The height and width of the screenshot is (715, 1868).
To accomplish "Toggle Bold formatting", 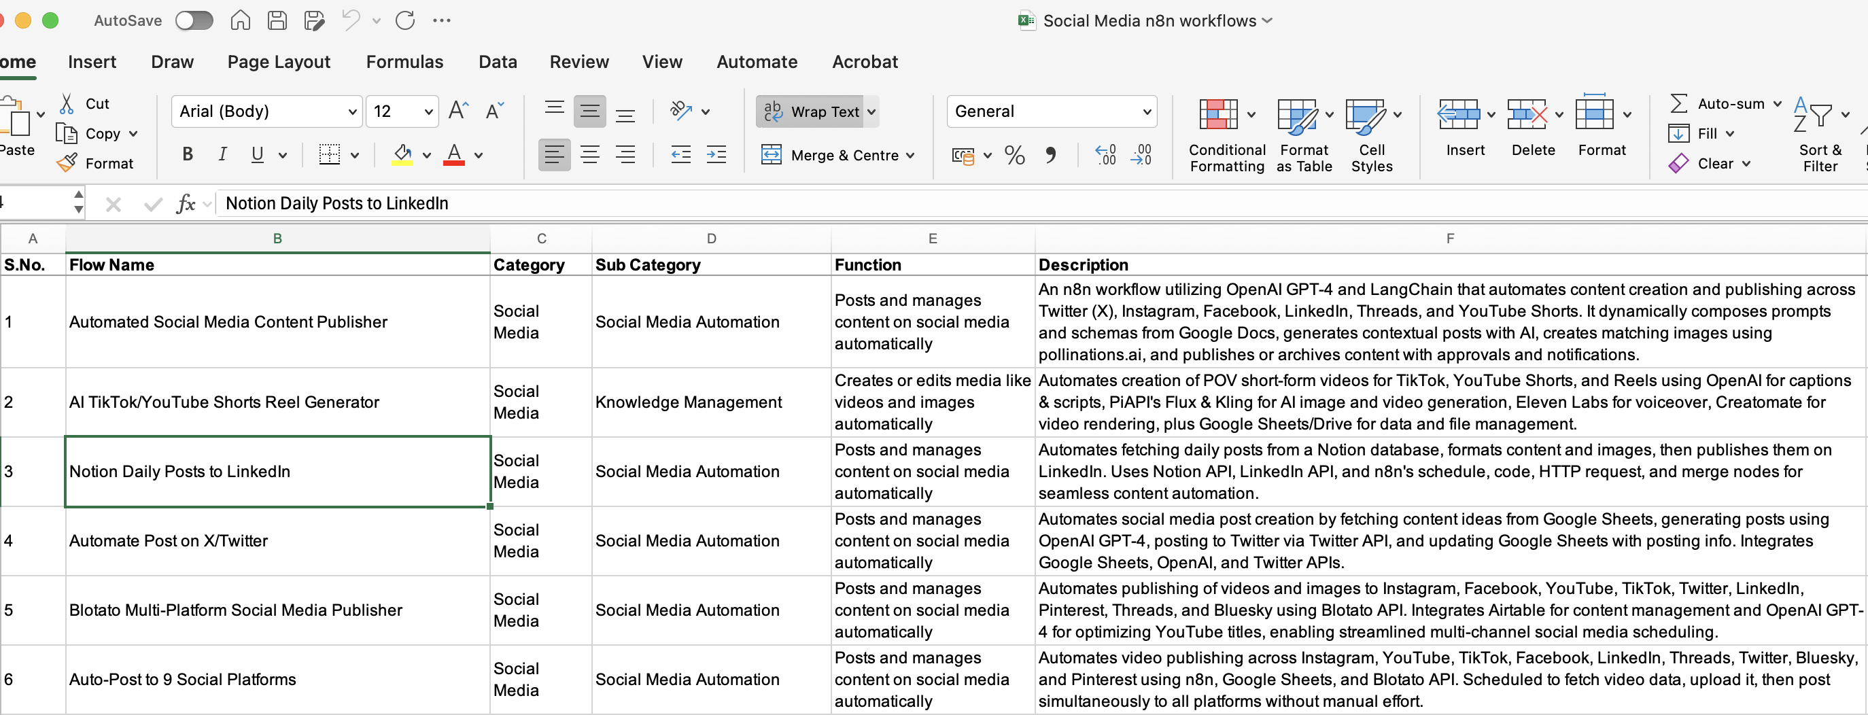I will (x=188, y=154).
